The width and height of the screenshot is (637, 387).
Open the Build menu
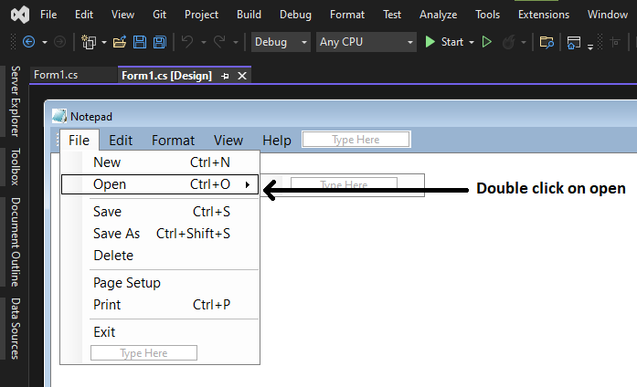click(x=249, y=15)
